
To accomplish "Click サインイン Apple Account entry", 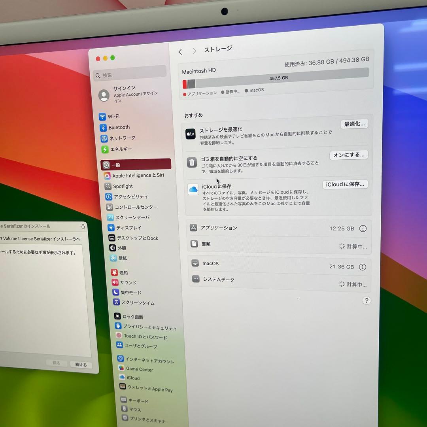I will 128,94.
